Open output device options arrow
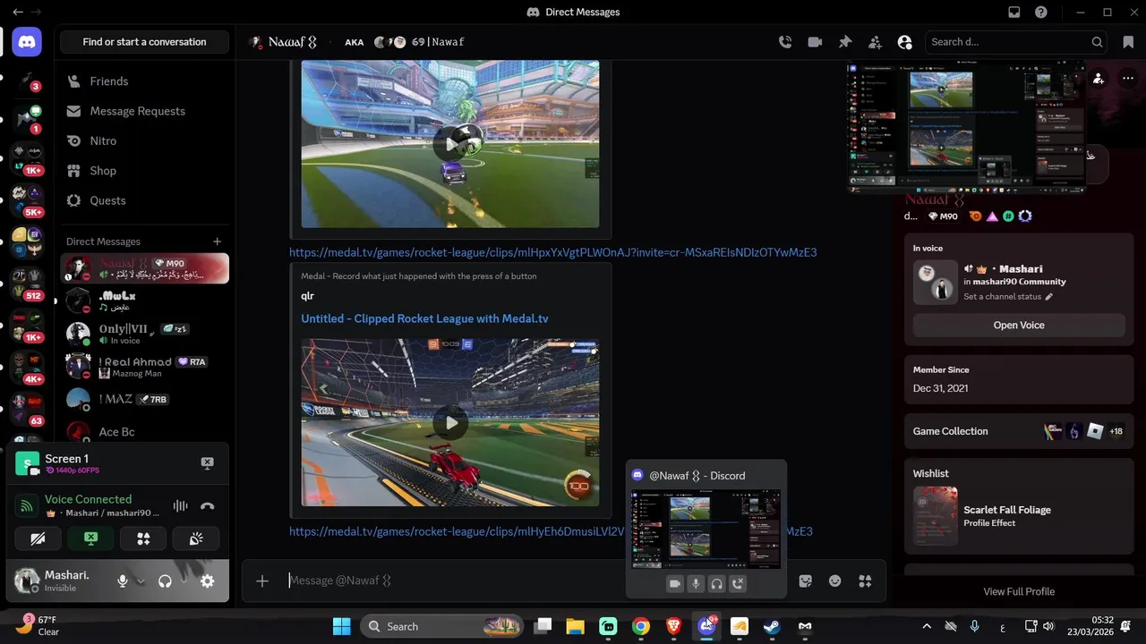 [184, 581]
